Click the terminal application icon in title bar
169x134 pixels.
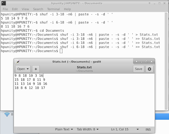(4, 3)
